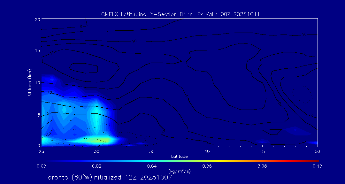Click the color scale bar

click(x=180, y=161)
